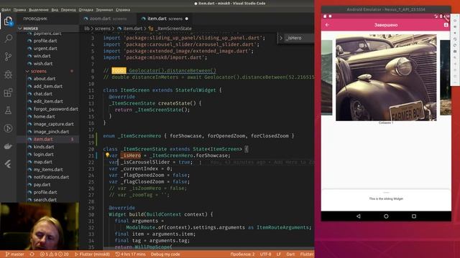Viewport: 460px width, 258px height.
Task: Open the Выделение menu
Action: [x=39, y=9]
